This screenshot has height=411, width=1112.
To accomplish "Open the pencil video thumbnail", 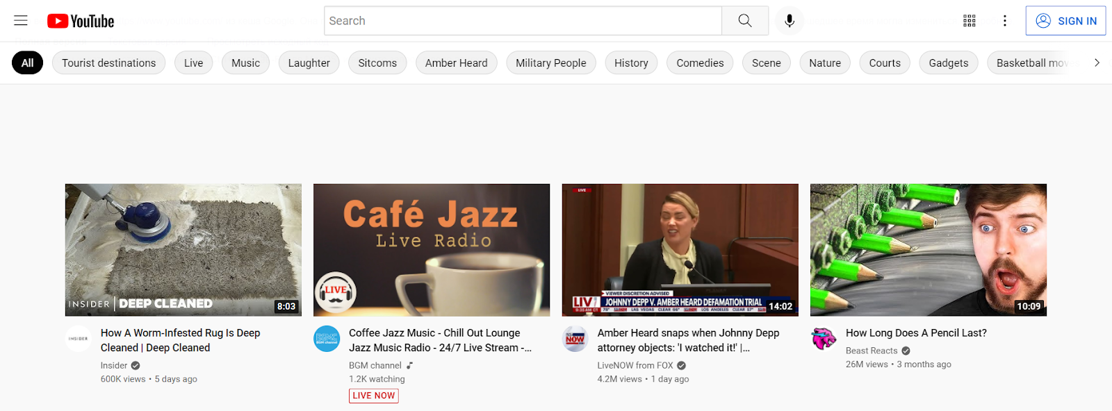I will (929, 250).
